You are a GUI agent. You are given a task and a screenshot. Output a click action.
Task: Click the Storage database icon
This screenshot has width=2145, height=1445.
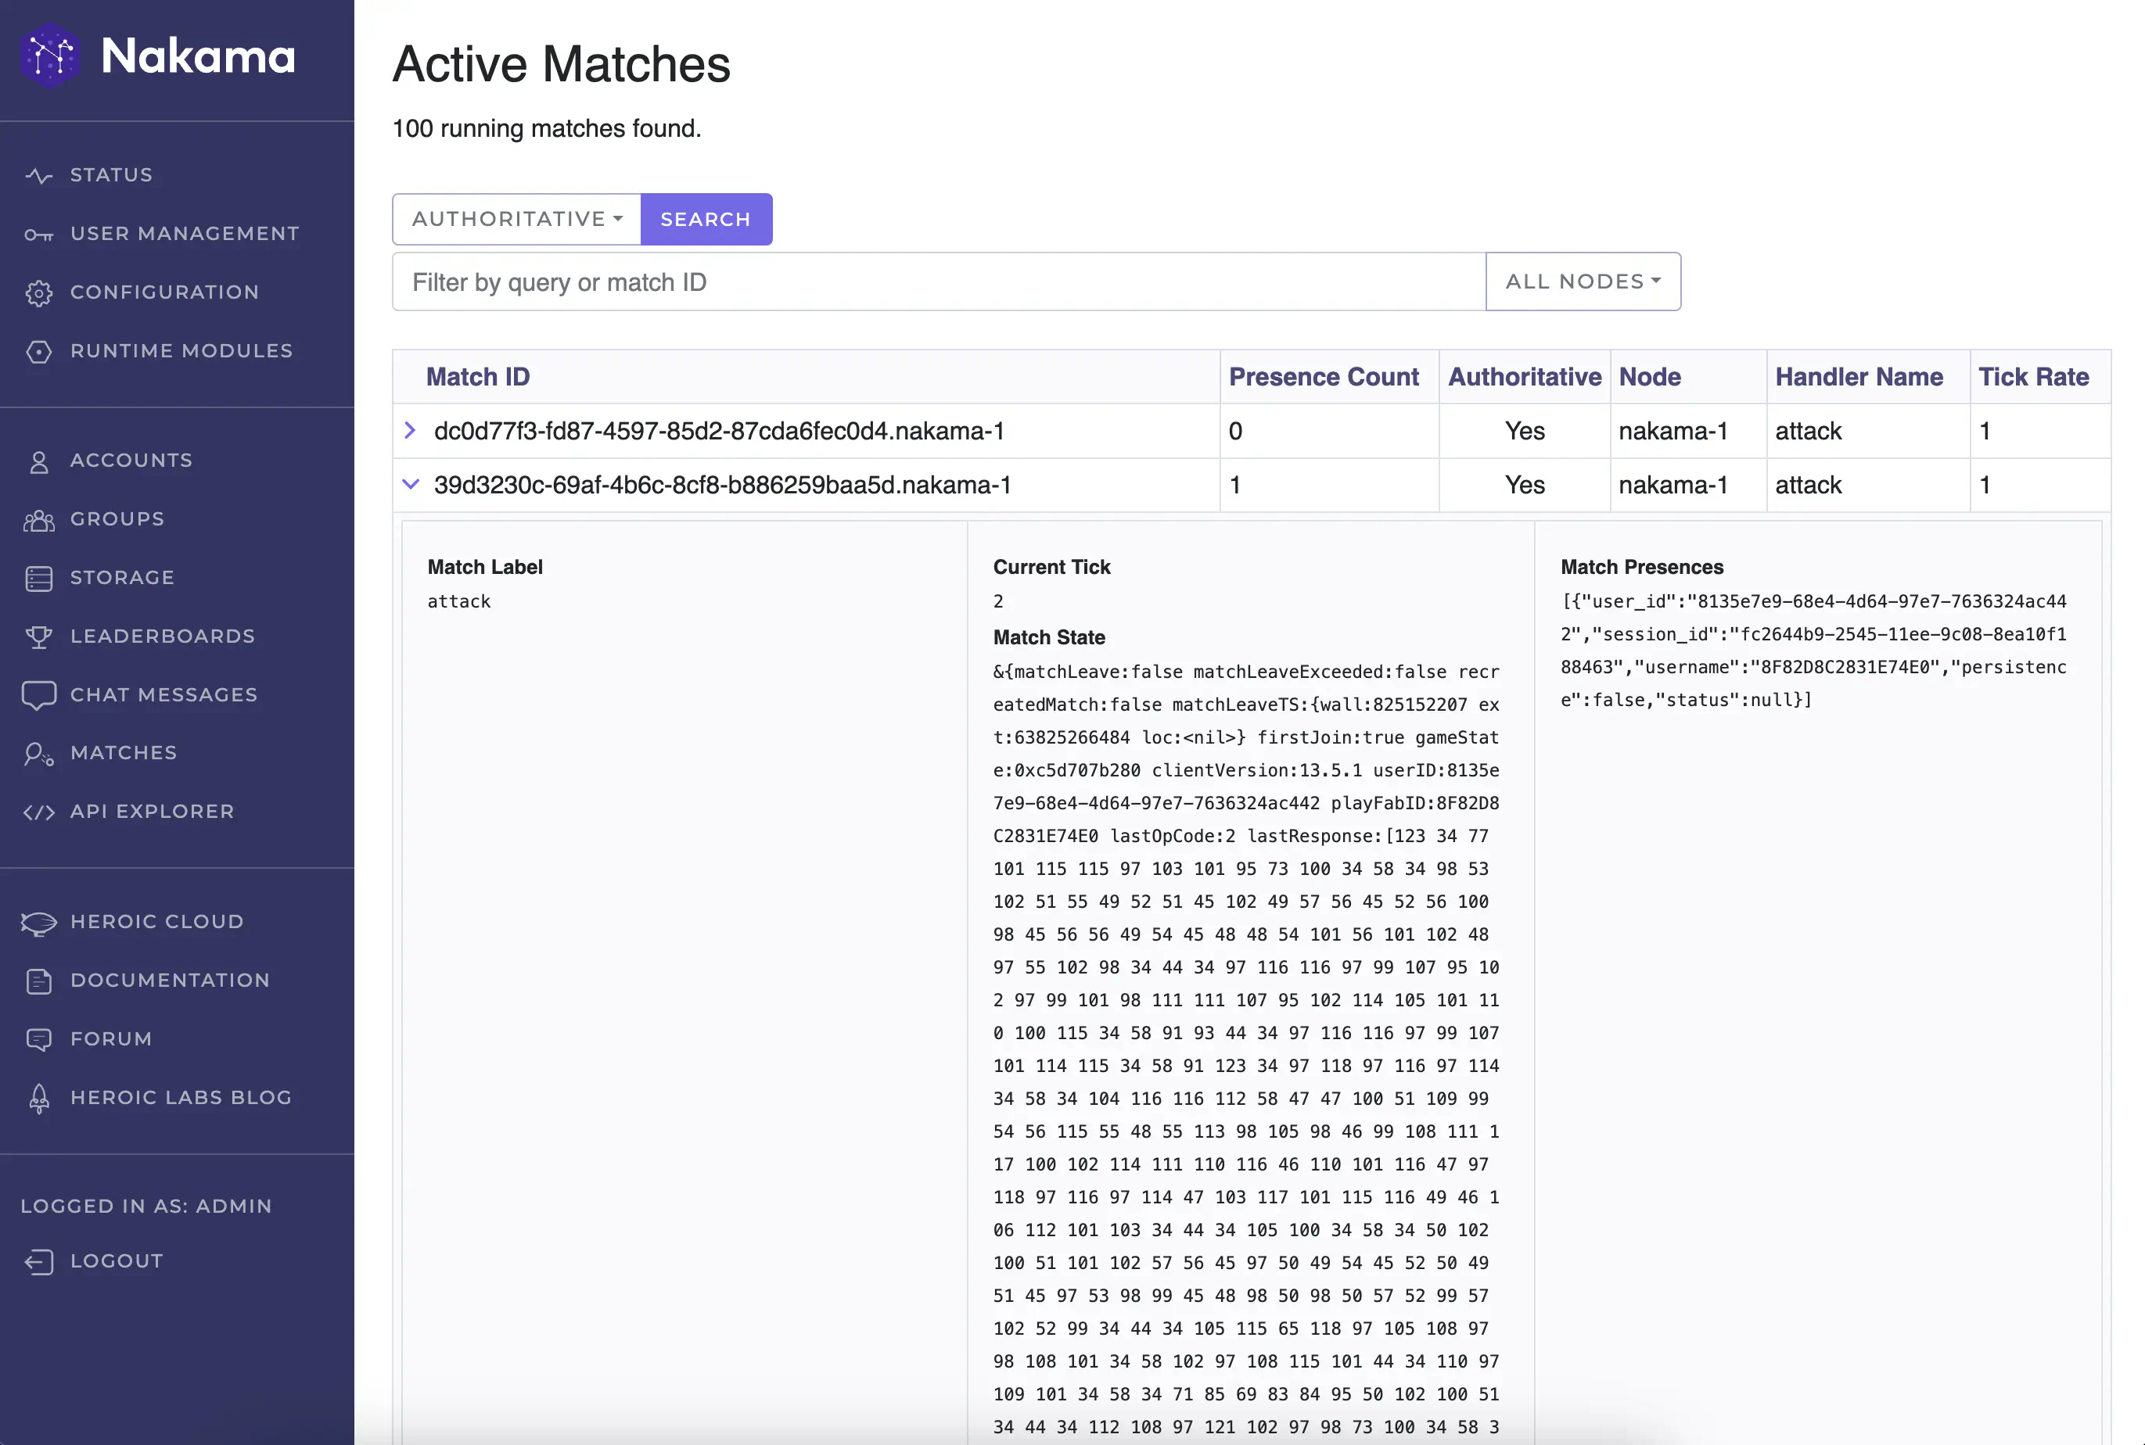(x=38, y=578)
